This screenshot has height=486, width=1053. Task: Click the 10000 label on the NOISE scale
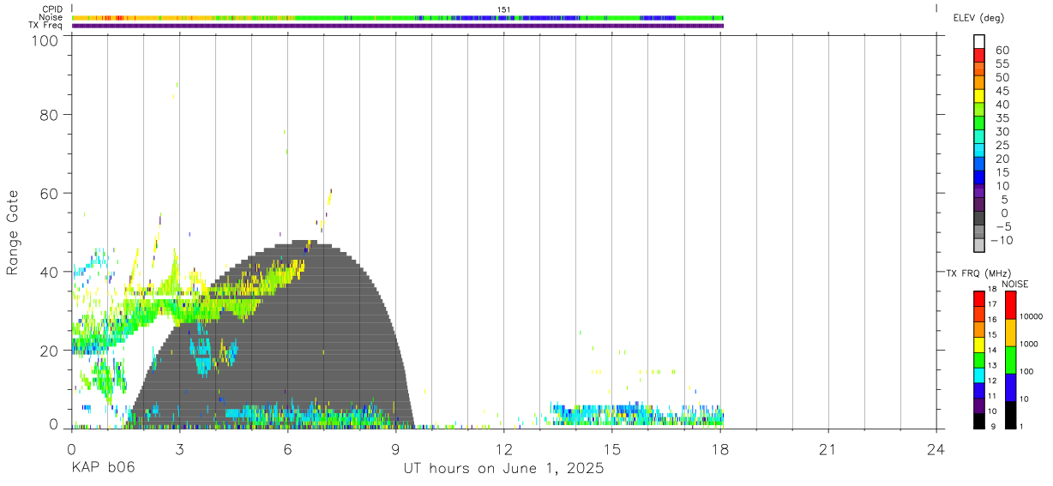click(x=1032, y=317)
